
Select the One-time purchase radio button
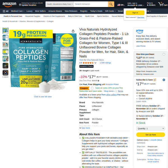coord(164,54)
